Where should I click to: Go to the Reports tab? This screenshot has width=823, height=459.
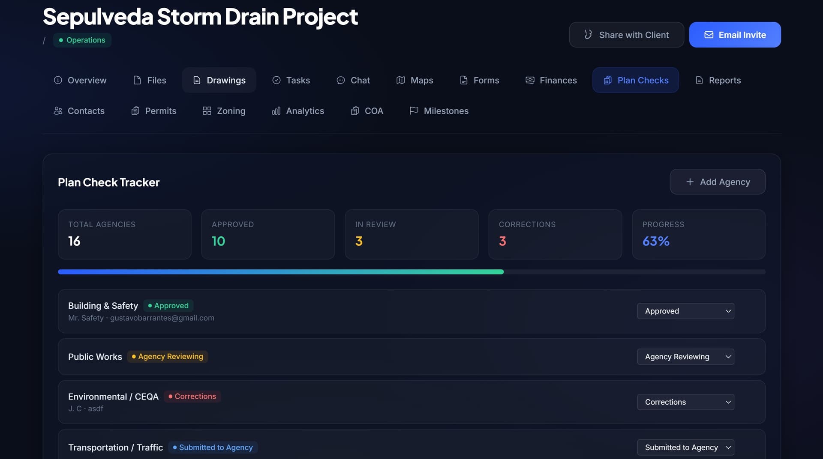click(718, 80)
